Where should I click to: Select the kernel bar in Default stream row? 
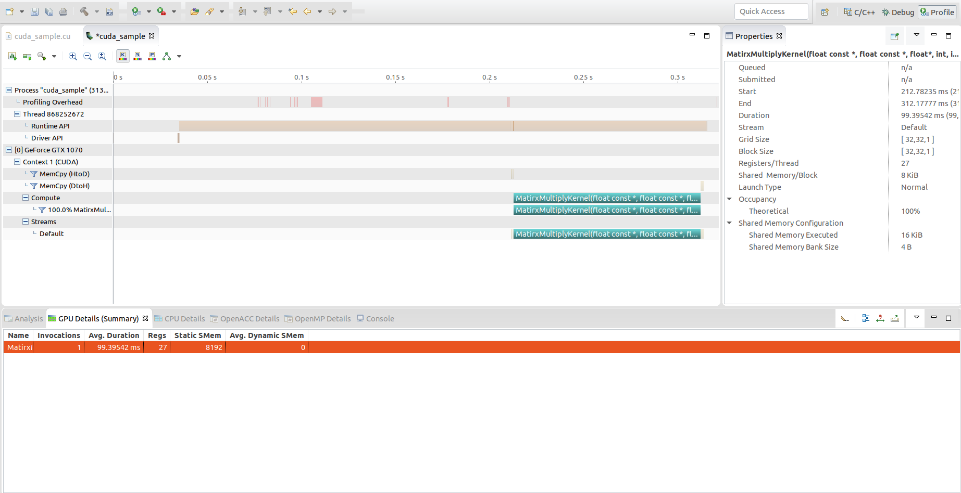[x=607, y=233]
